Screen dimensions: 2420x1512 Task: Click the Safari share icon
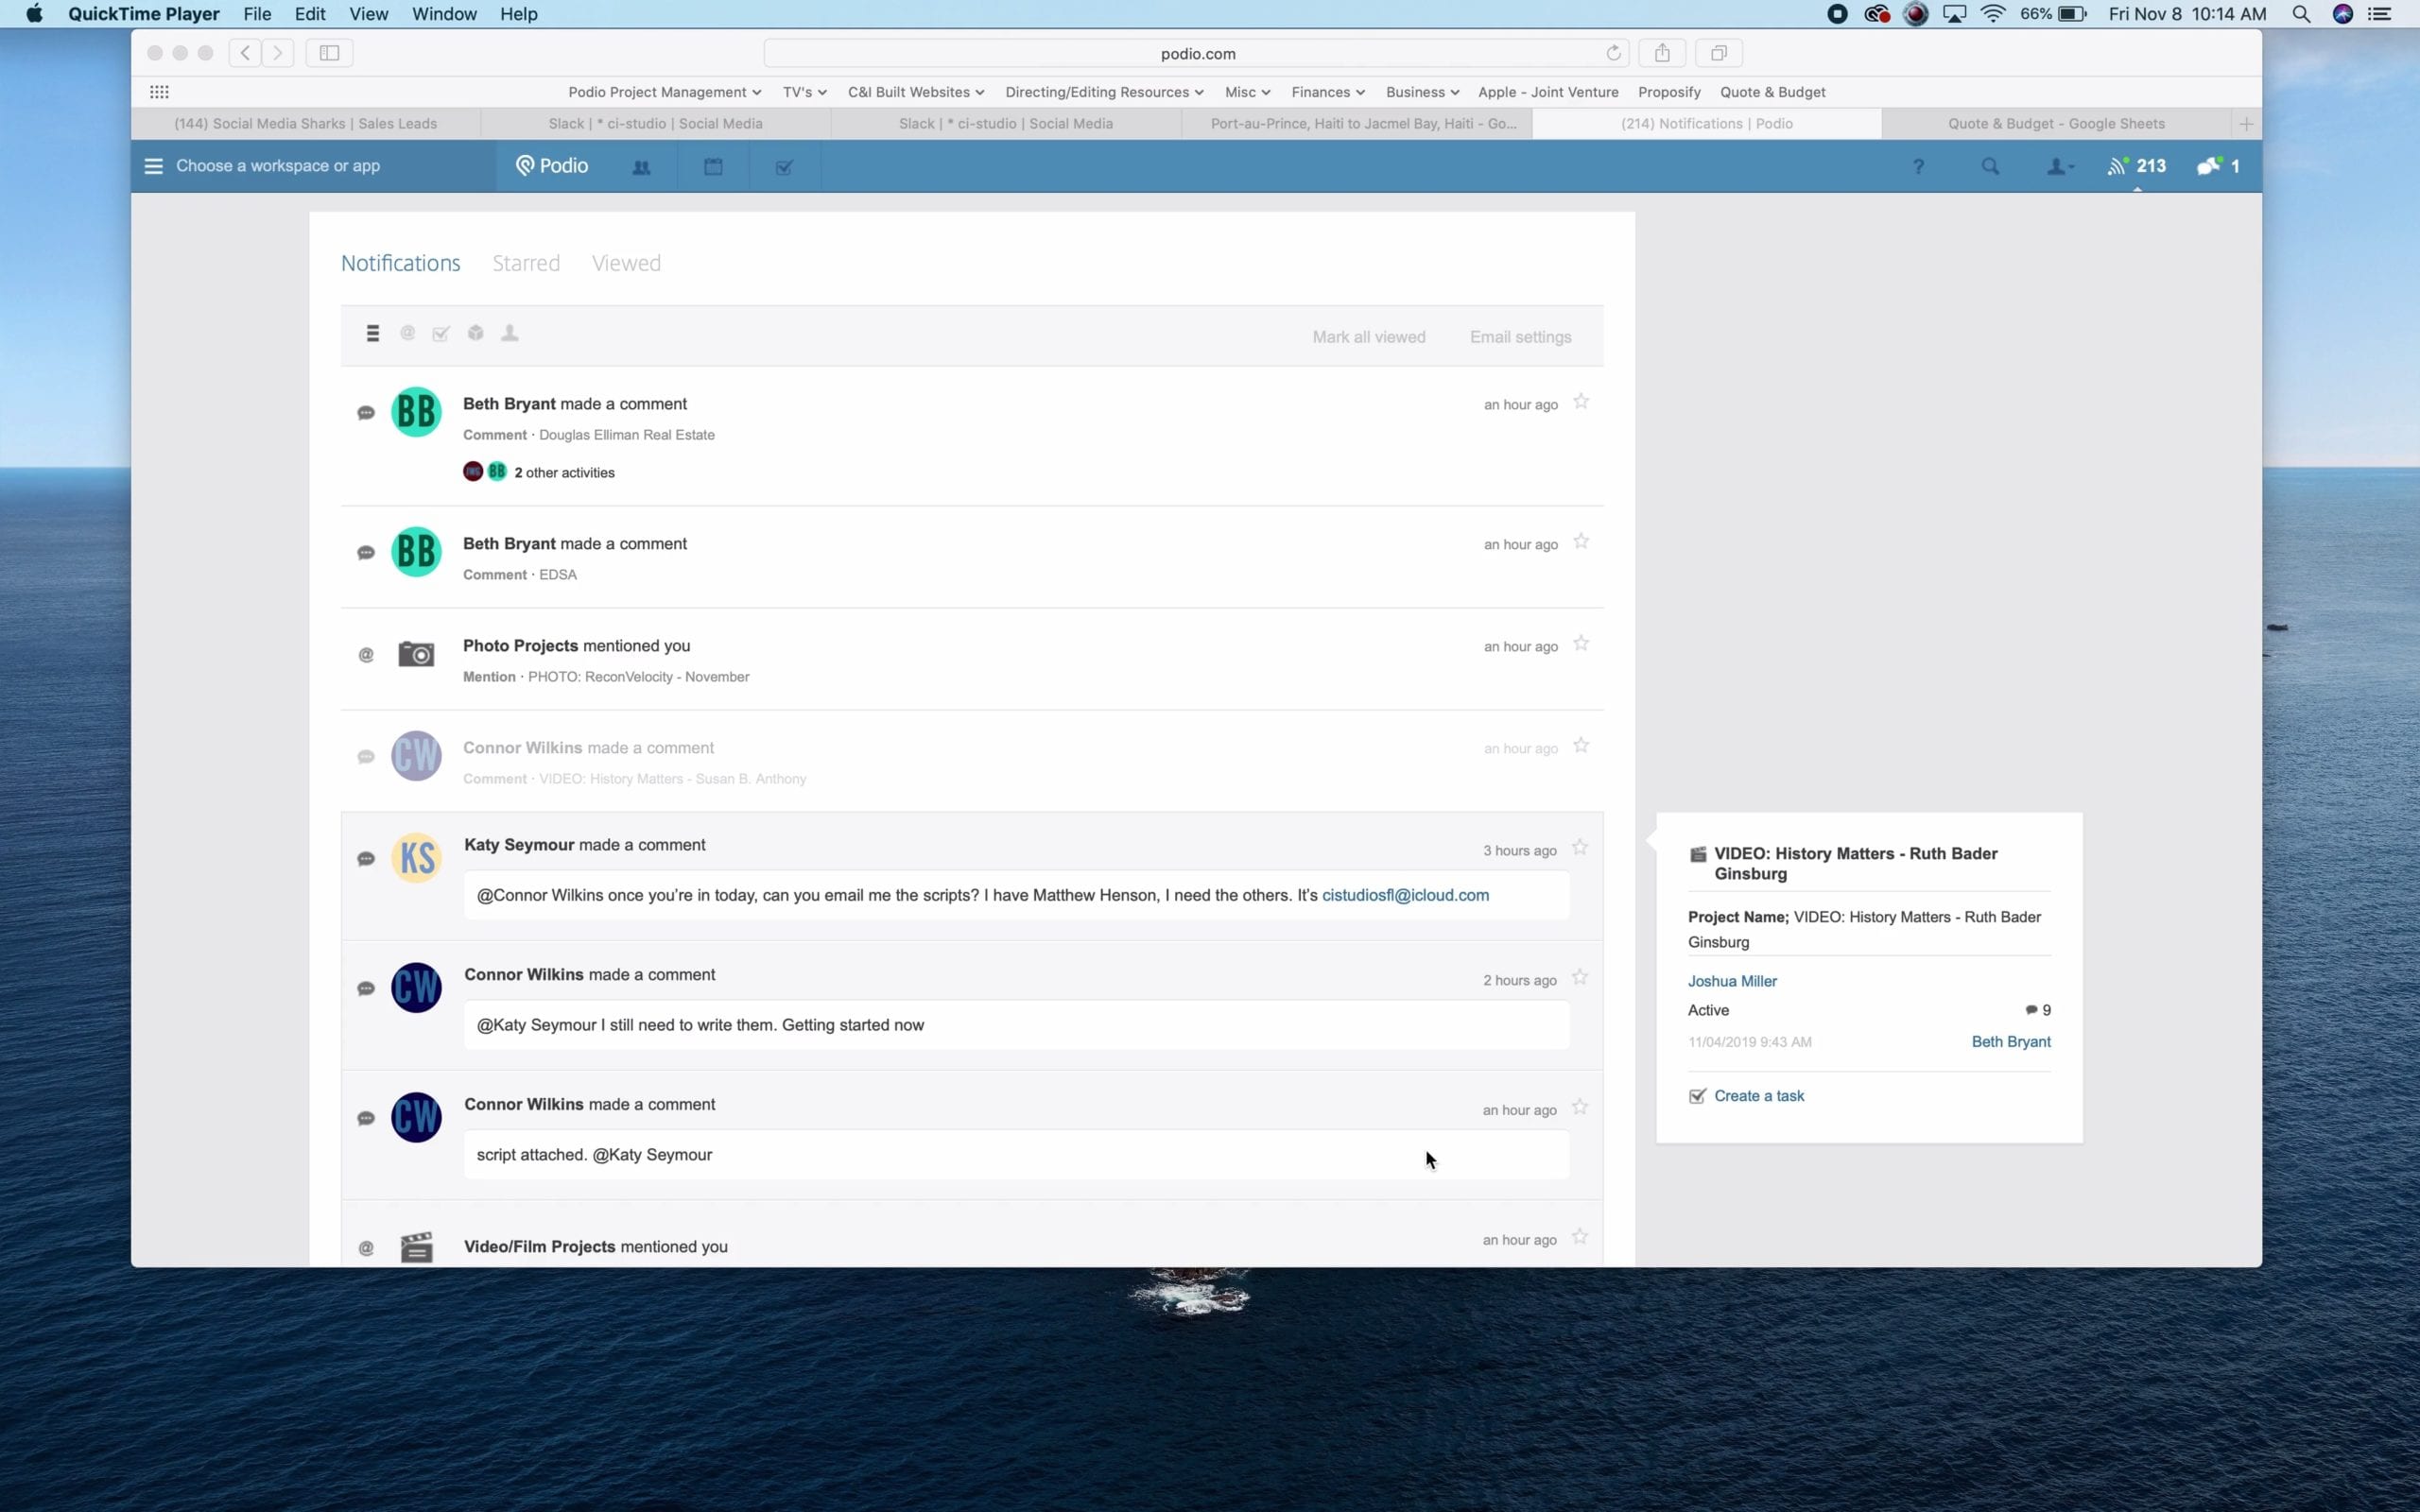pos(1662,53)
